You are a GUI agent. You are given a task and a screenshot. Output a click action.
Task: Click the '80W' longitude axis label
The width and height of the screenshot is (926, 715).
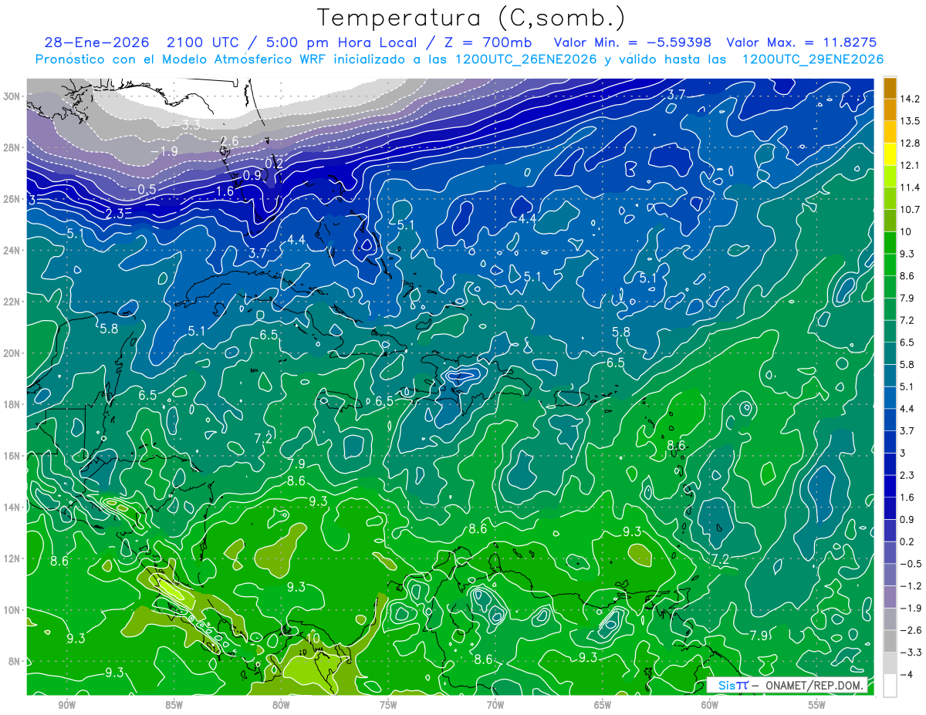click(281, 705)
